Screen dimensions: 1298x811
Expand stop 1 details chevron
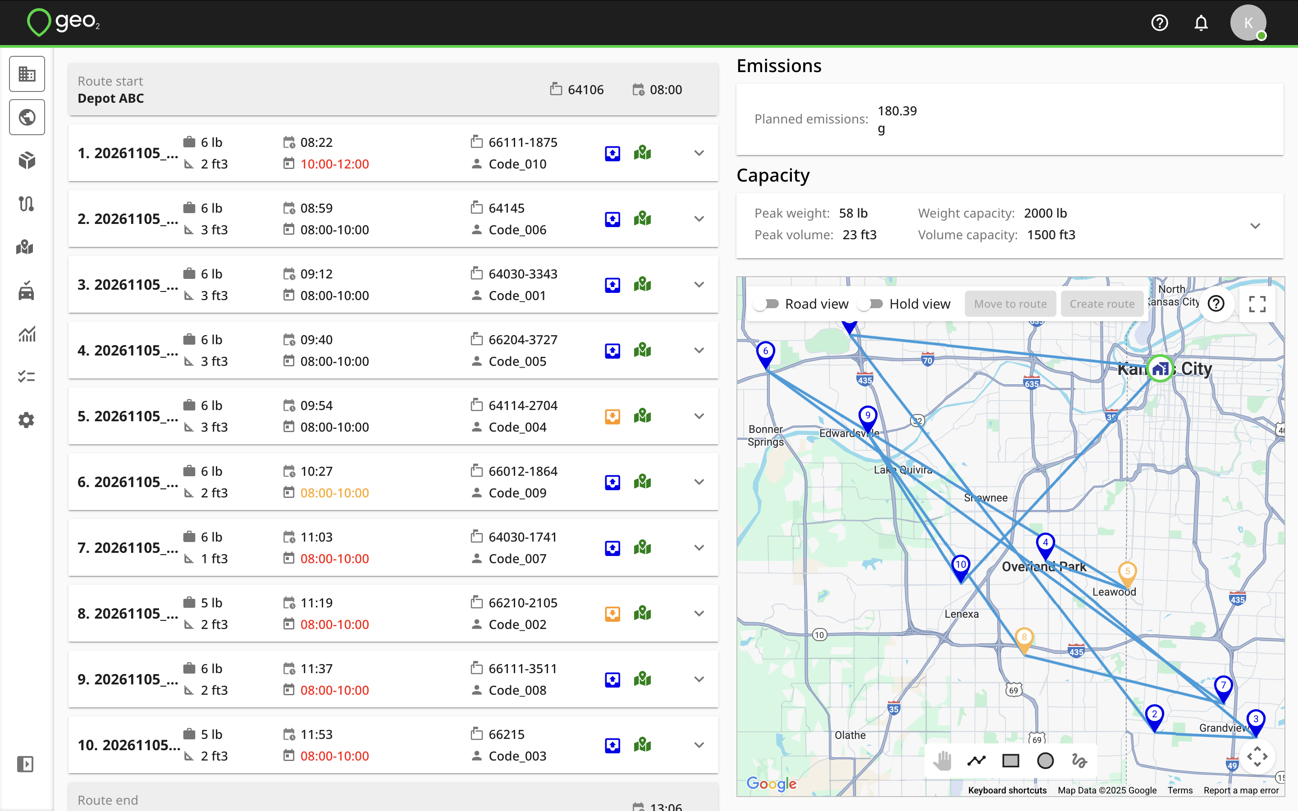(x=699, y=153)
